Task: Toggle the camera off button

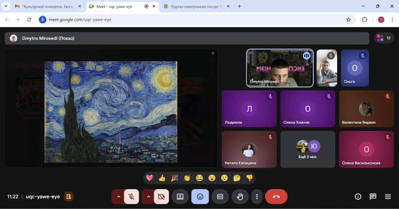Action: (161, 196)
